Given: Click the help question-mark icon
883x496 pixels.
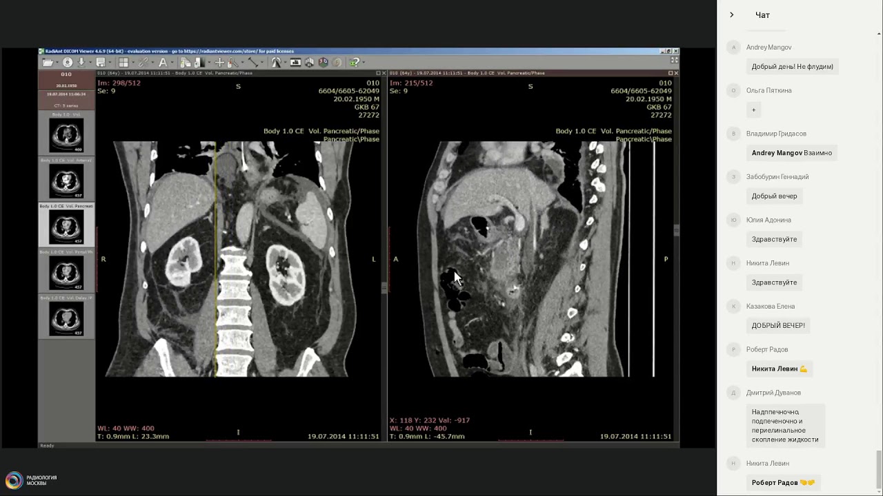Looking at the screenshot, I should [x=355, y=62].
